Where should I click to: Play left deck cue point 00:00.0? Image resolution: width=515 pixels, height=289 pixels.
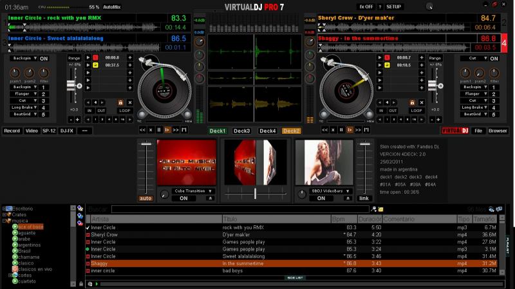88,57
